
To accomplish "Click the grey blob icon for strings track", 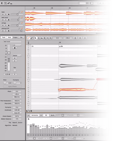I will coord(19,23).
